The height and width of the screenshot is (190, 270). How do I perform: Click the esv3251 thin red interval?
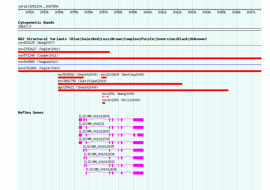pos(105,97)
